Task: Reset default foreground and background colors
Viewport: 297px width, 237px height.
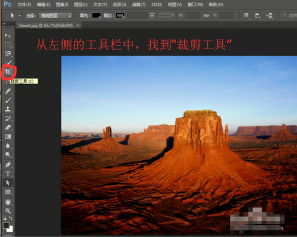Action: tap(4, 218)
